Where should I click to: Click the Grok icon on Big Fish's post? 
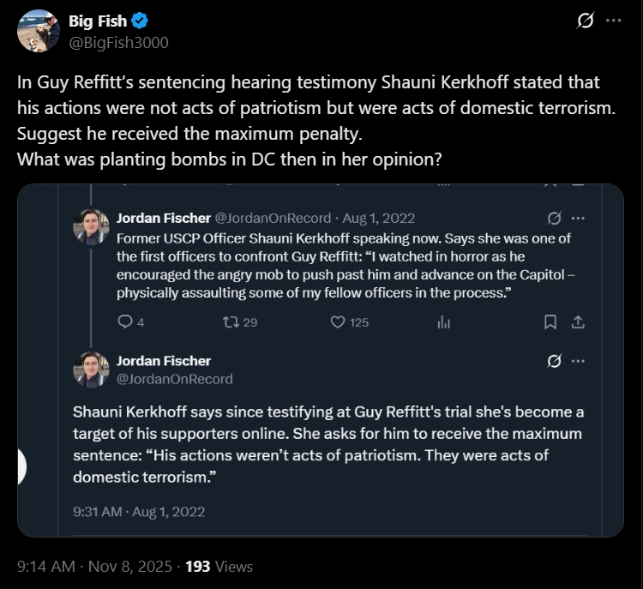[x=586, y=22]
